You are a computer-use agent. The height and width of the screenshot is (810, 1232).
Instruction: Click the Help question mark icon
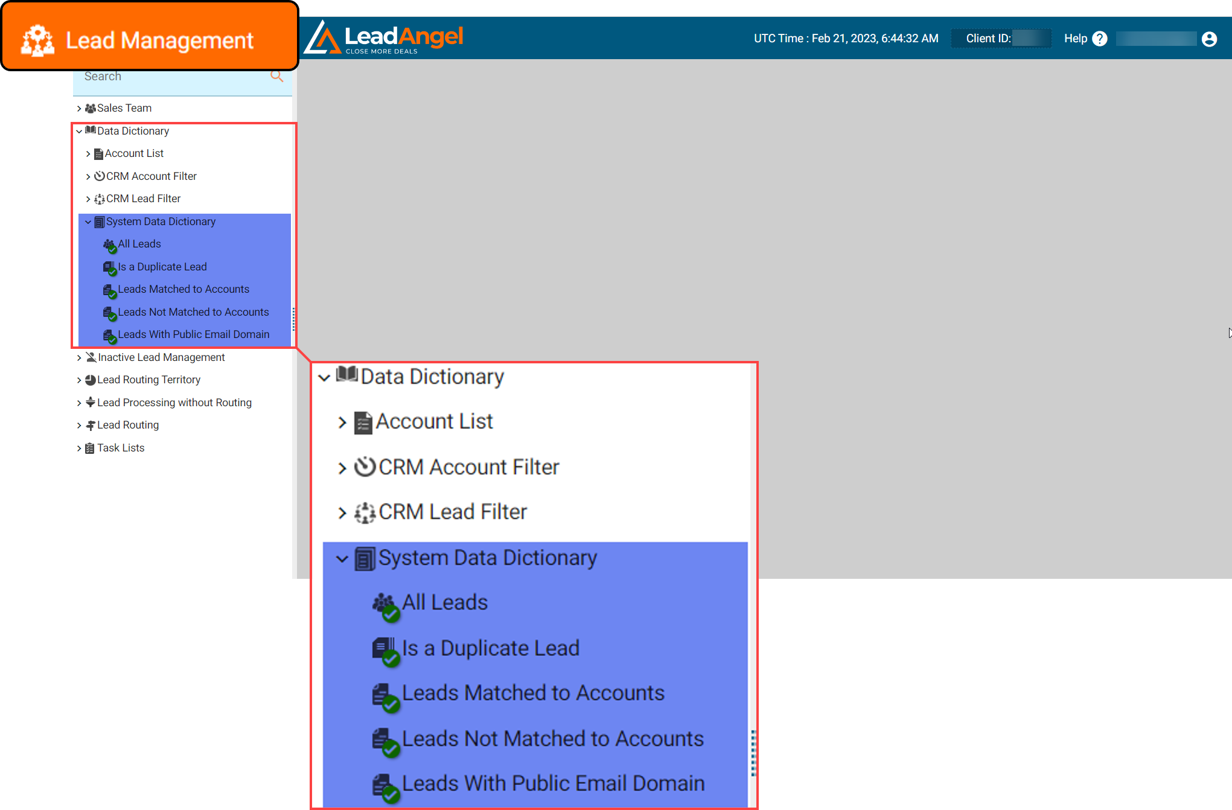pyautogui.click(x=1100, y=39)
